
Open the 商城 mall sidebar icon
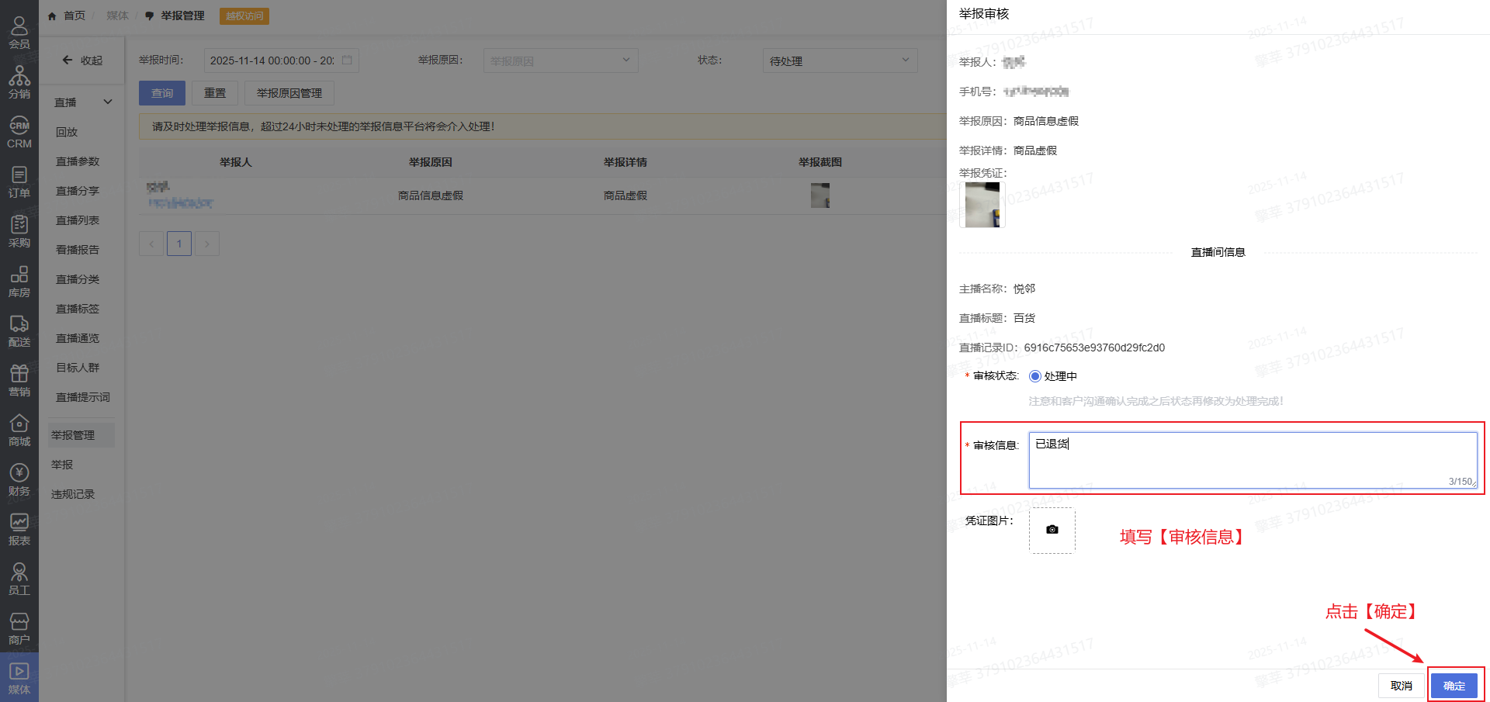pyautogui.click(x=19, y=430)
